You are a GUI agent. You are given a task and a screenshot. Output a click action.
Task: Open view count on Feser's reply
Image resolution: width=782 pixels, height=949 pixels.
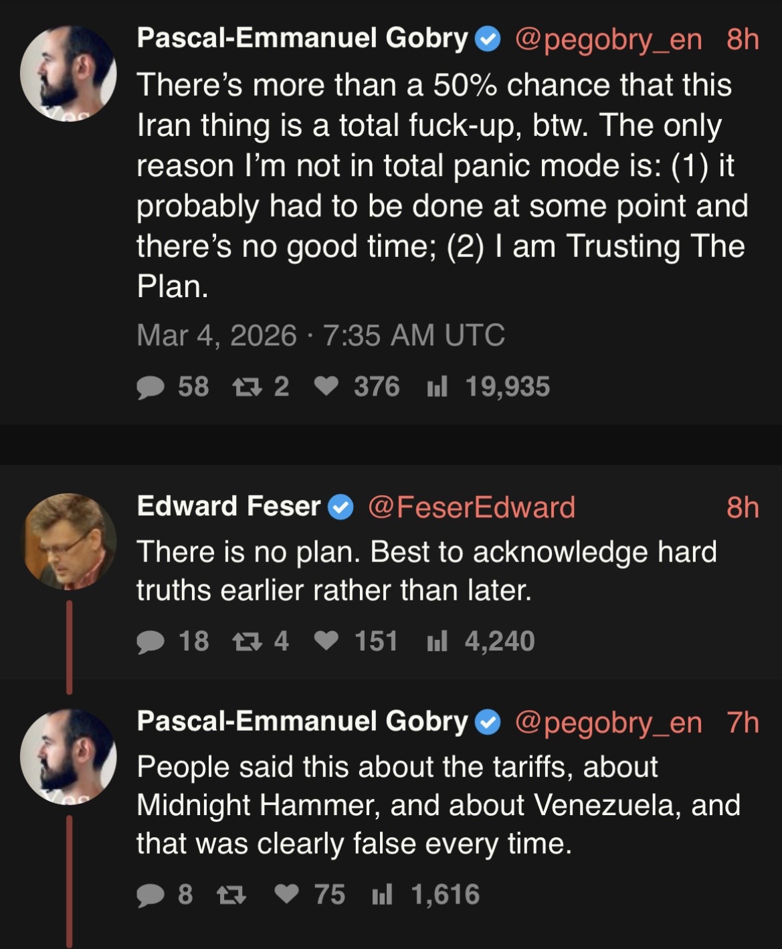[437, 641]
